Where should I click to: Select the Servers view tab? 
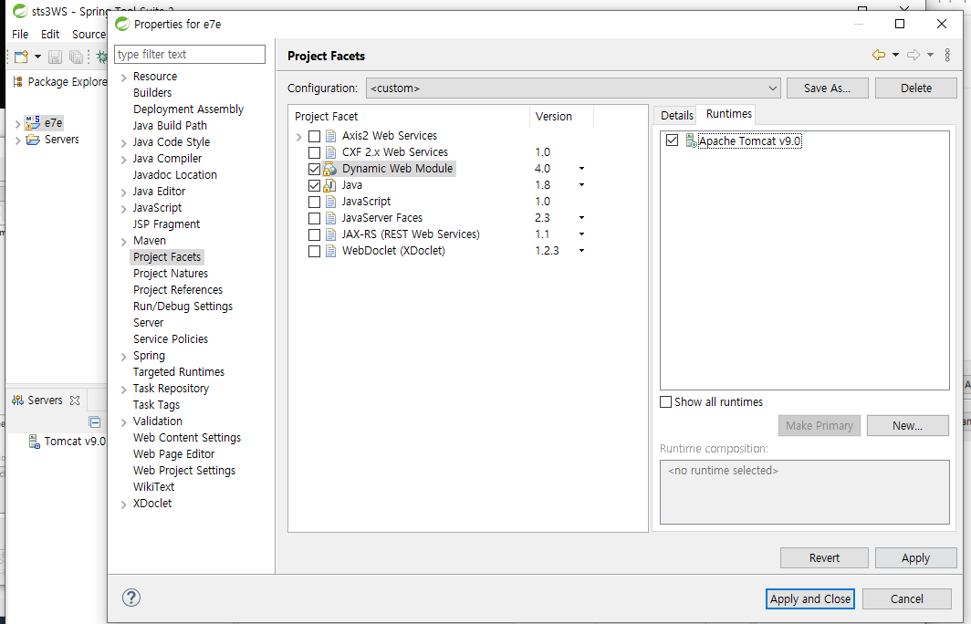coord(46,400)
